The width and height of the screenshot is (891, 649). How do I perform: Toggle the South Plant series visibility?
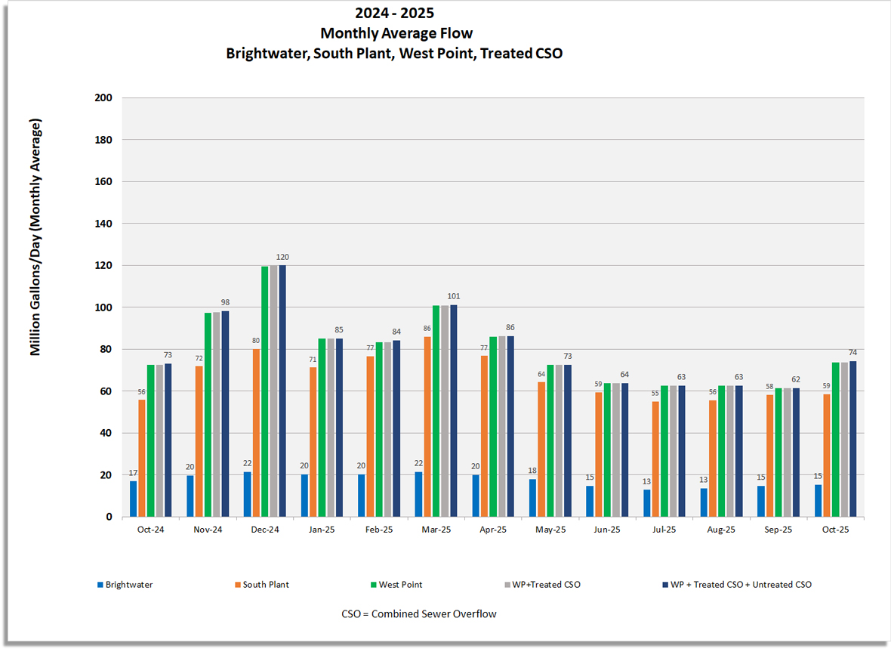coord(266,584)
